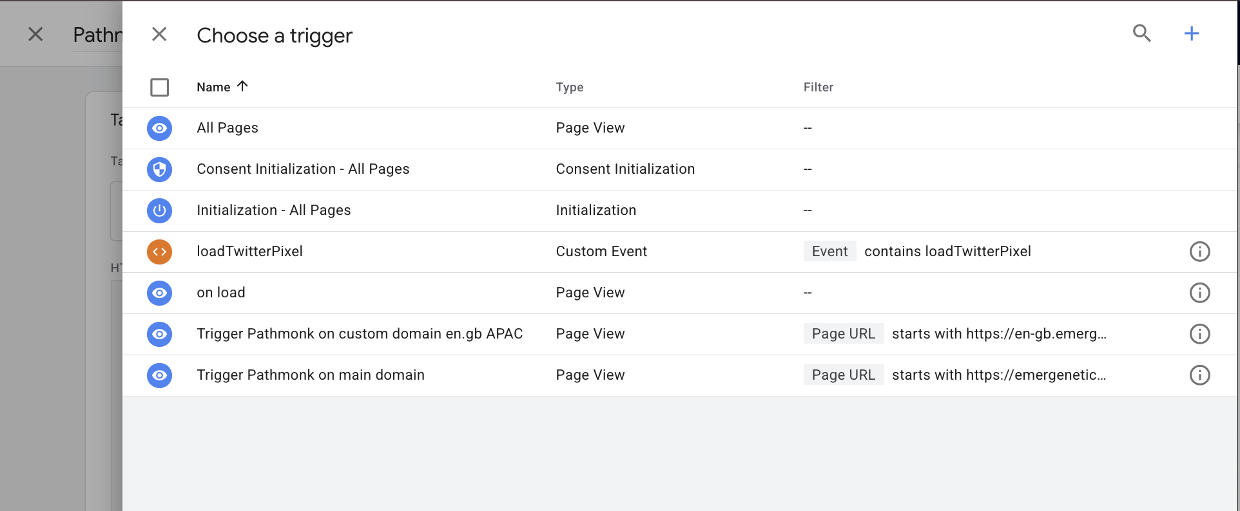Select the All Pages trigger

228,128
